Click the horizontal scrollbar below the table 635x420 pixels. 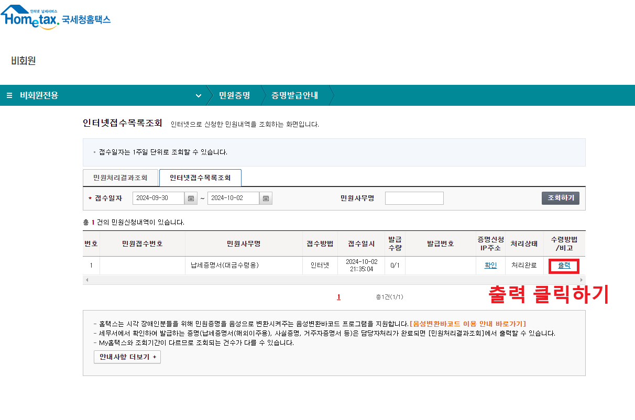coord(334,279)
